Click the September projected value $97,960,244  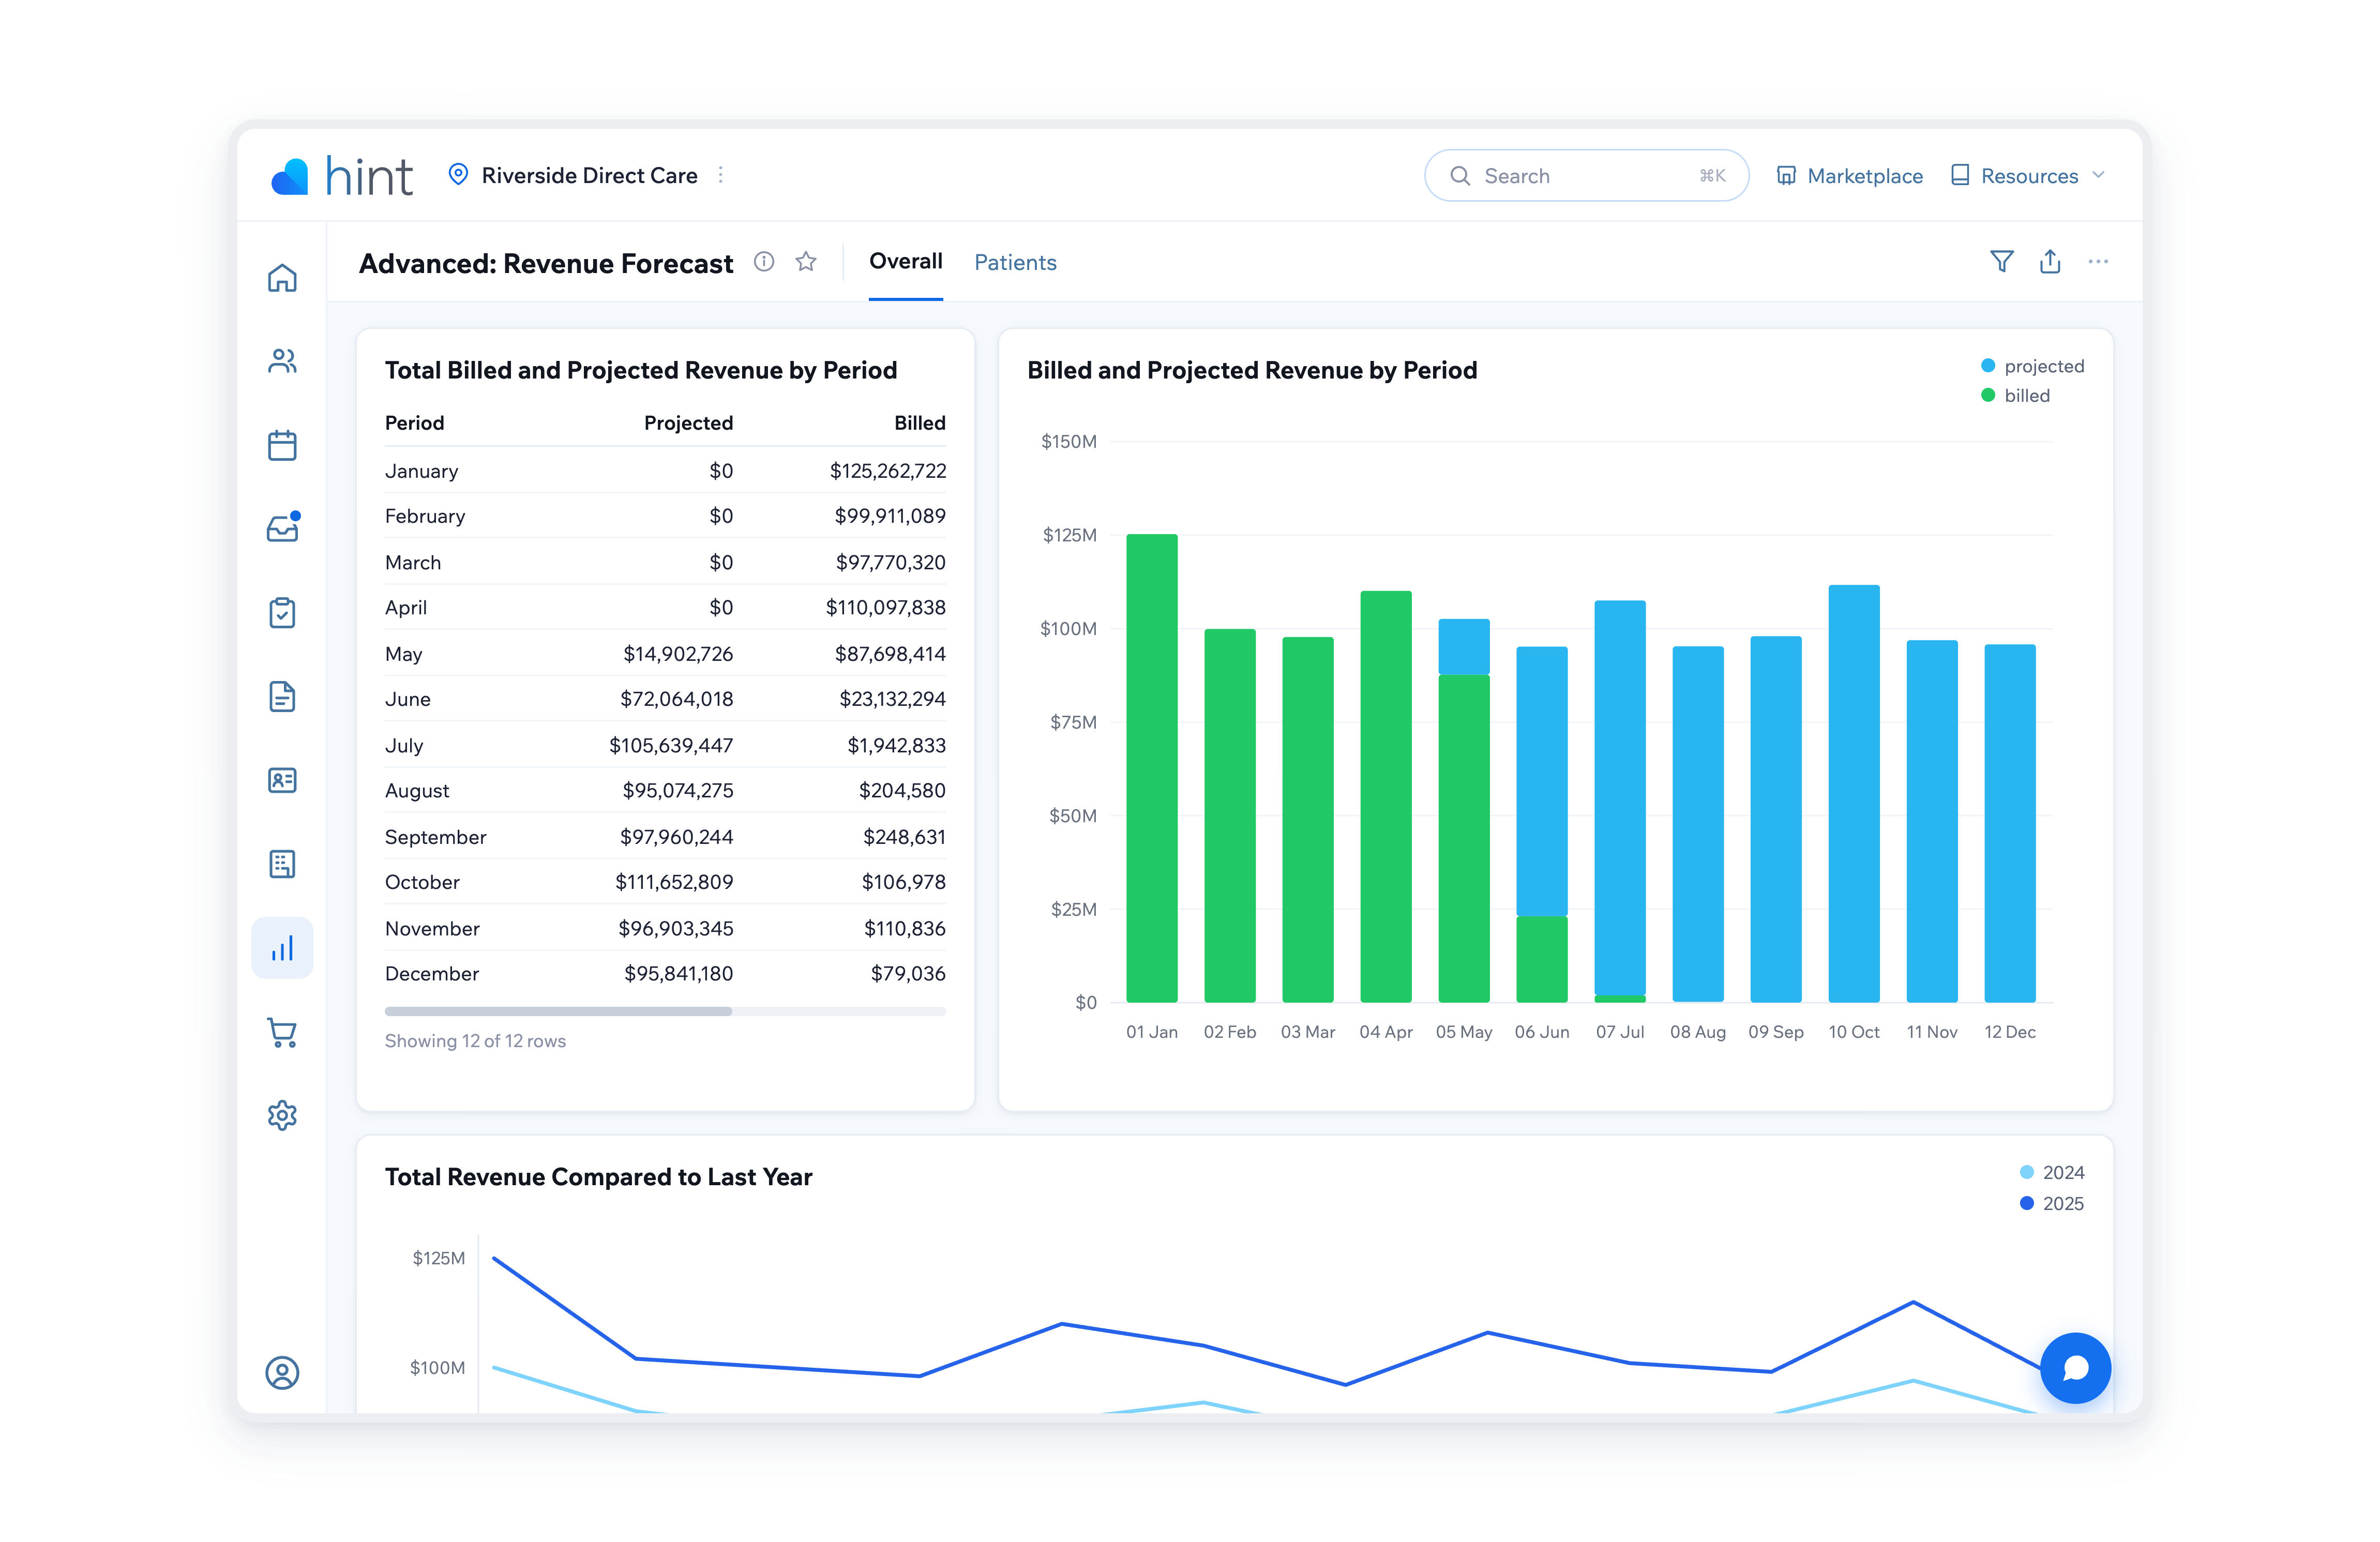[676, 837]
